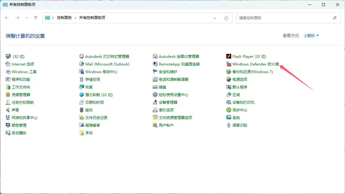Open 自动播放 link
Image resolution: width=345 pixels, height=194 pixels.
click(x=19, y=133)
